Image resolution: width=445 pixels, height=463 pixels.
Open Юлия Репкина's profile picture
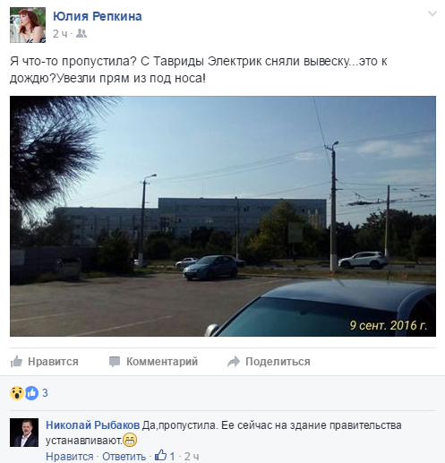coord(28,25)
